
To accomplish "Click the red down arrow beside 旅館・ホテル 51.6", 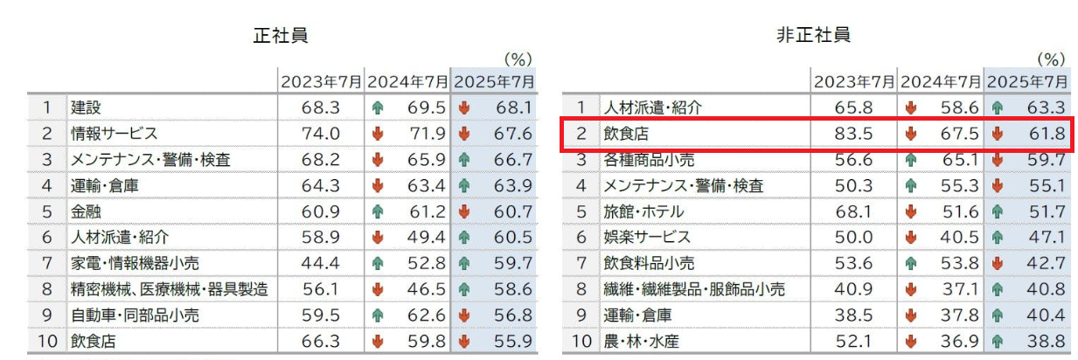I will pyautogui.click(x=911, y=211).
